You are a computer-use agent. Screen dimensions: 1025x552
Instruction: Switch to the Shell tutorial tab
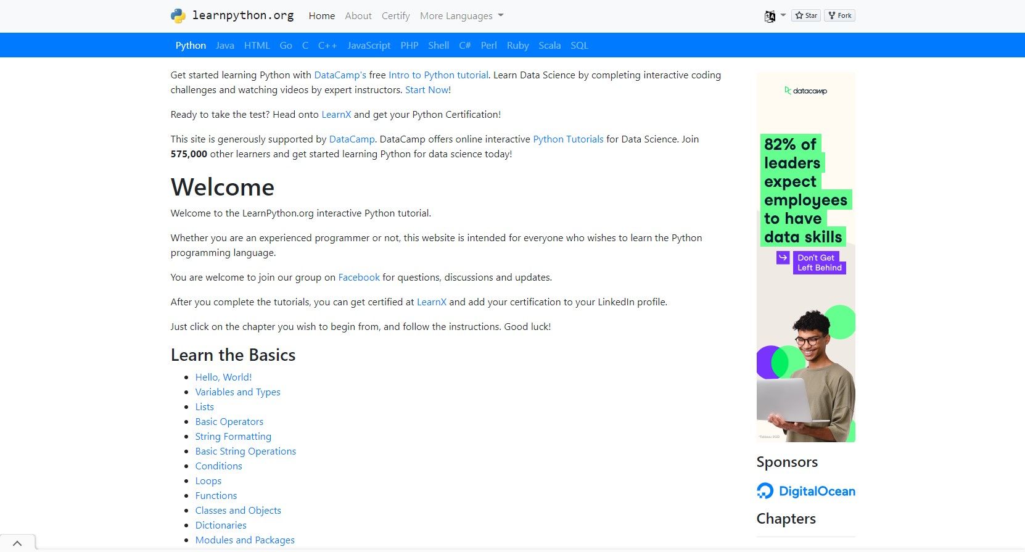[438, 46]
